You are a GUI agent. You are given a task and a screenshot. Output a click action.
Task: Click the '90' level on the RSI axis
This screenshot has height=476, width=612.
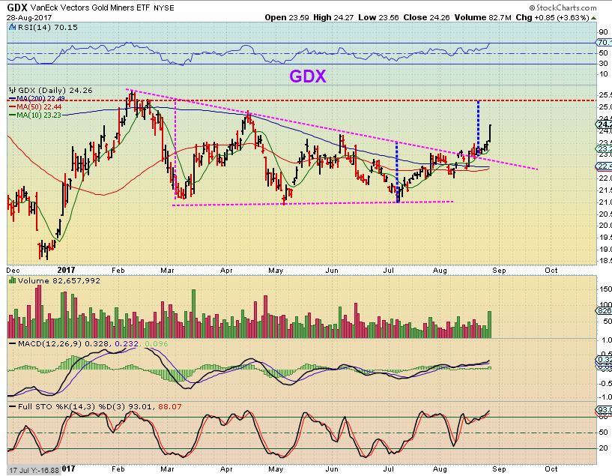click(603, 32)
